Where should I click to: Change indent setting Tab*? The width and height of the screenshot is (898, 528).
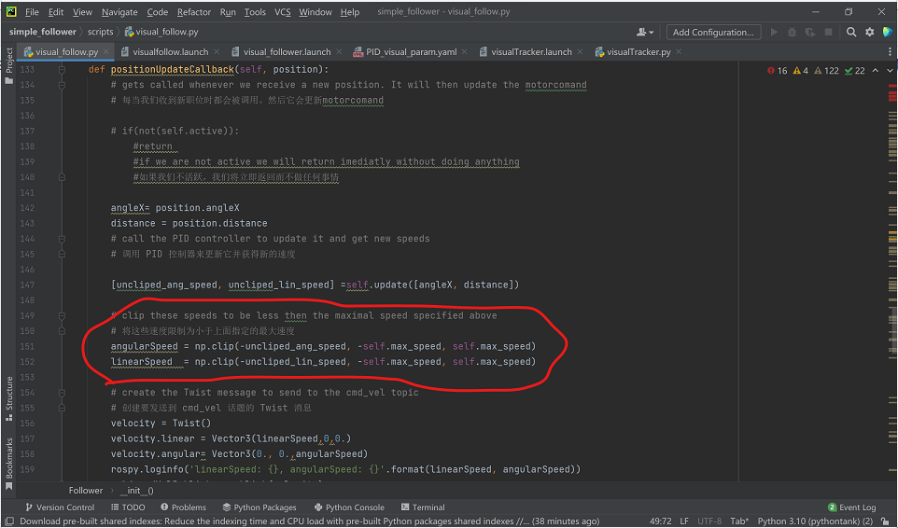click(739, 521)
